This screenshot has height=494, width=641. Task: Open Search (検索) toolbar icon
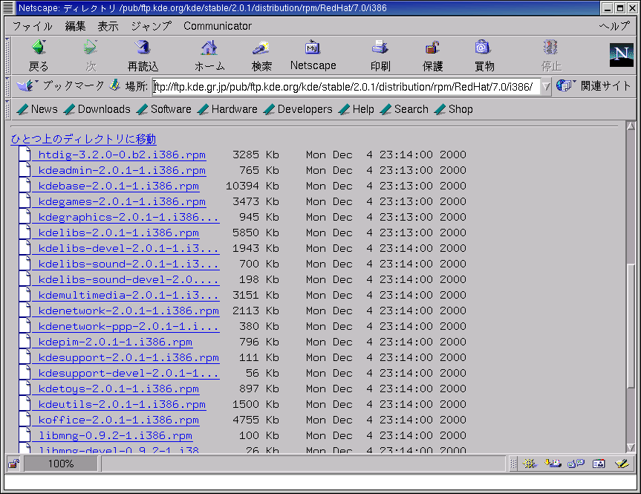pyautogui.click(x=261, y=48)
